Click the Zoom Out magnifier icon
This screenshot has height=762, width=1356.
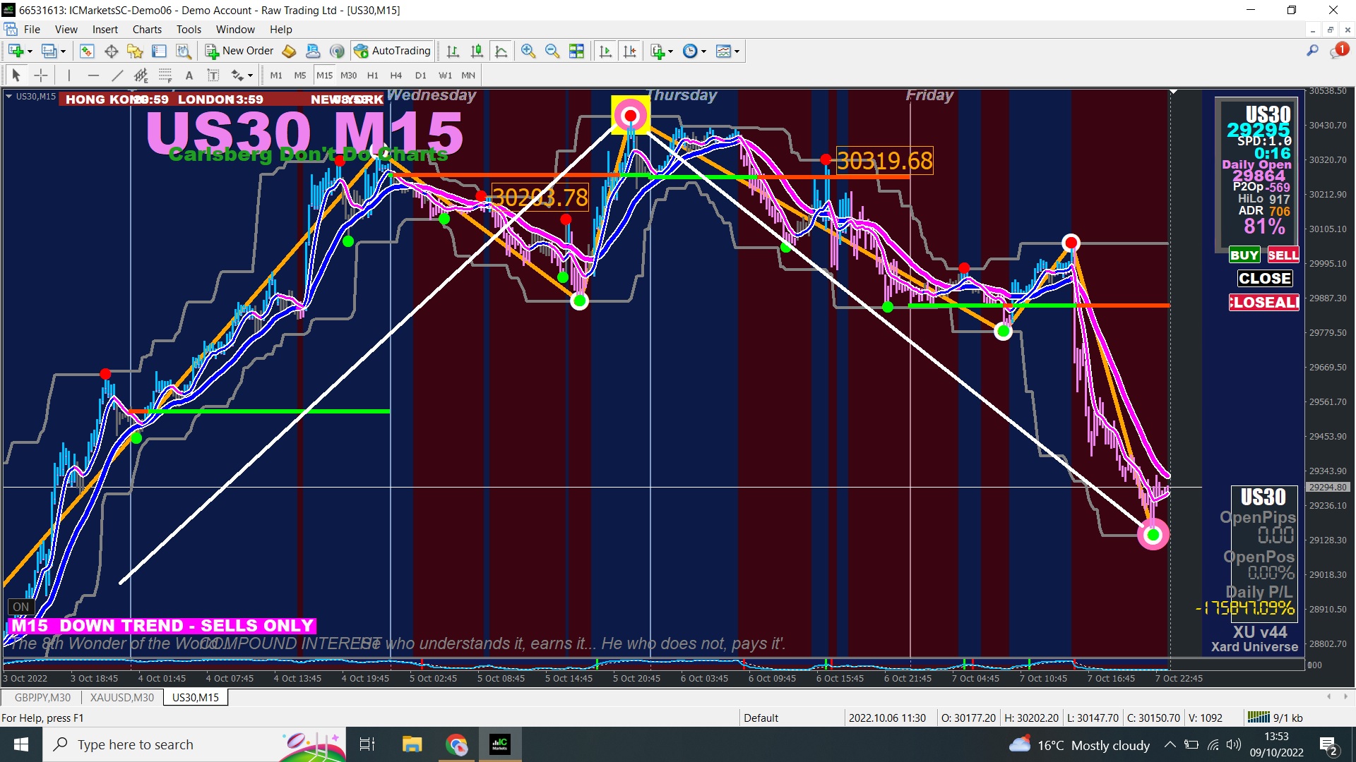(x=552, y=51)
